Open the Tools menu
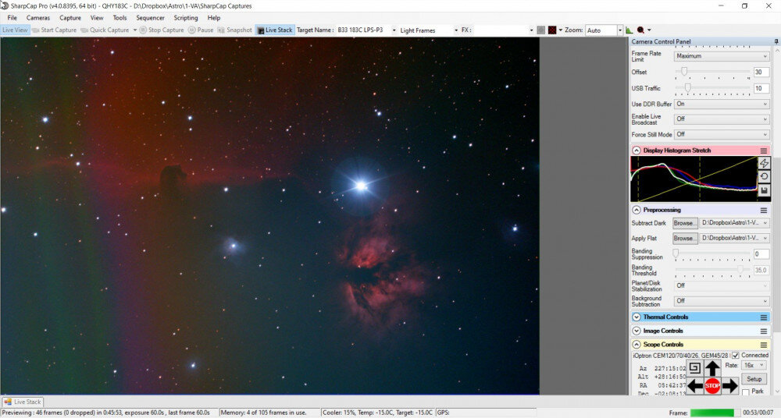The height and width of the screenshot is (418, 781). pos(119,17)
